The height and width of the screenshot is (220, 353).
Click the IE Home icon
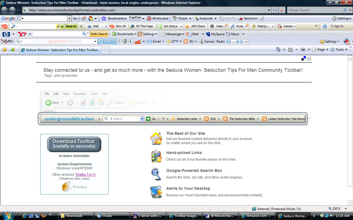(278, 50)
